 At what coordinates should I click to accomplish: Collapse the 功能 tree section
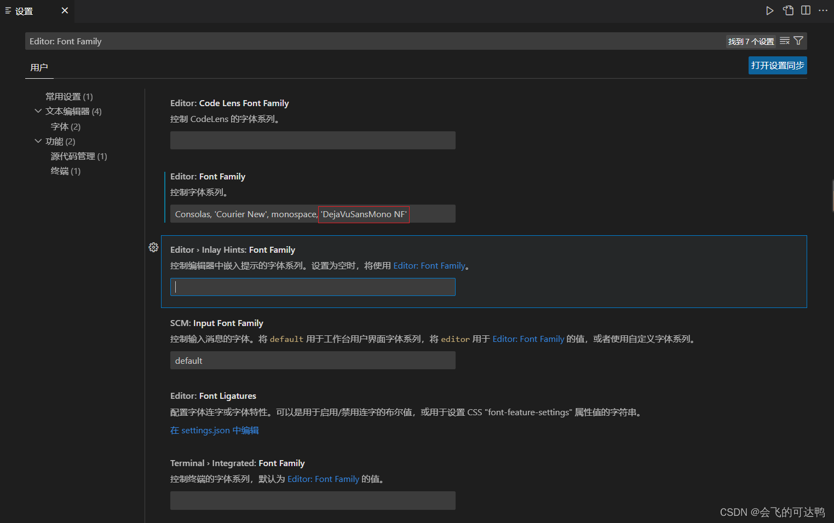(x=38, y=141)
